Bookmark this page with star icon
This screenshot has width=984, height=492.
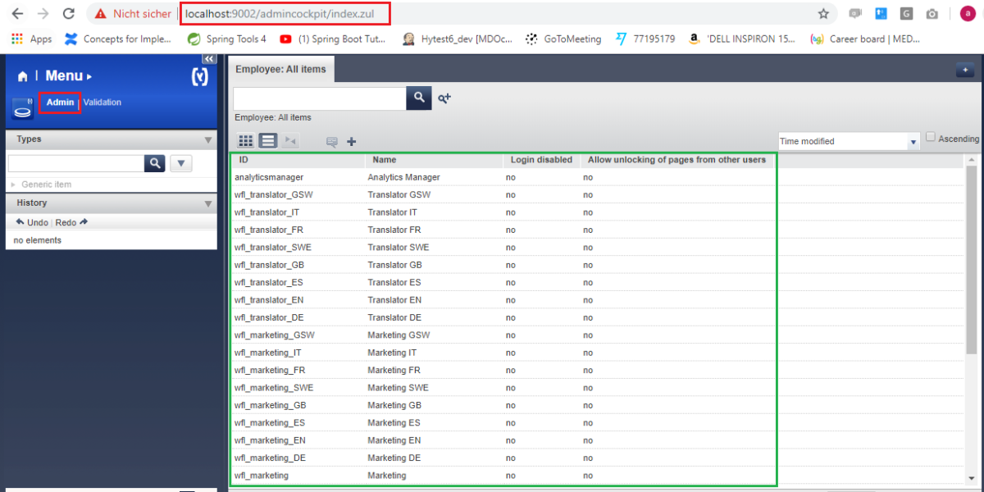point(823,14)
